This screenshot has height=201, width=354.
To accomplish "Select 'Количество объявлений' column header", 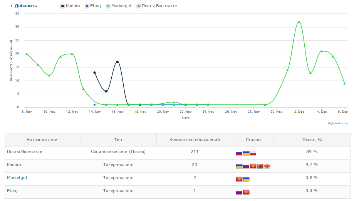I will point(195,140).
